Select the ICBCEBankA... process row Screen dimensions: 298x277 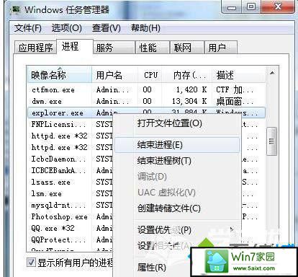[x=70, y=170]
